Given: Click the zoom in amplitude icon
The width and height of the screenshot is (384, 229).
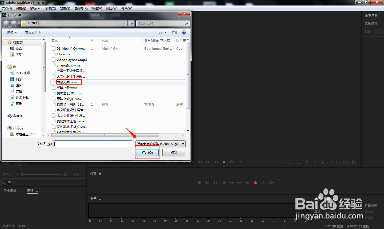Looking at the screenshot, I should [x=290, y=162].
